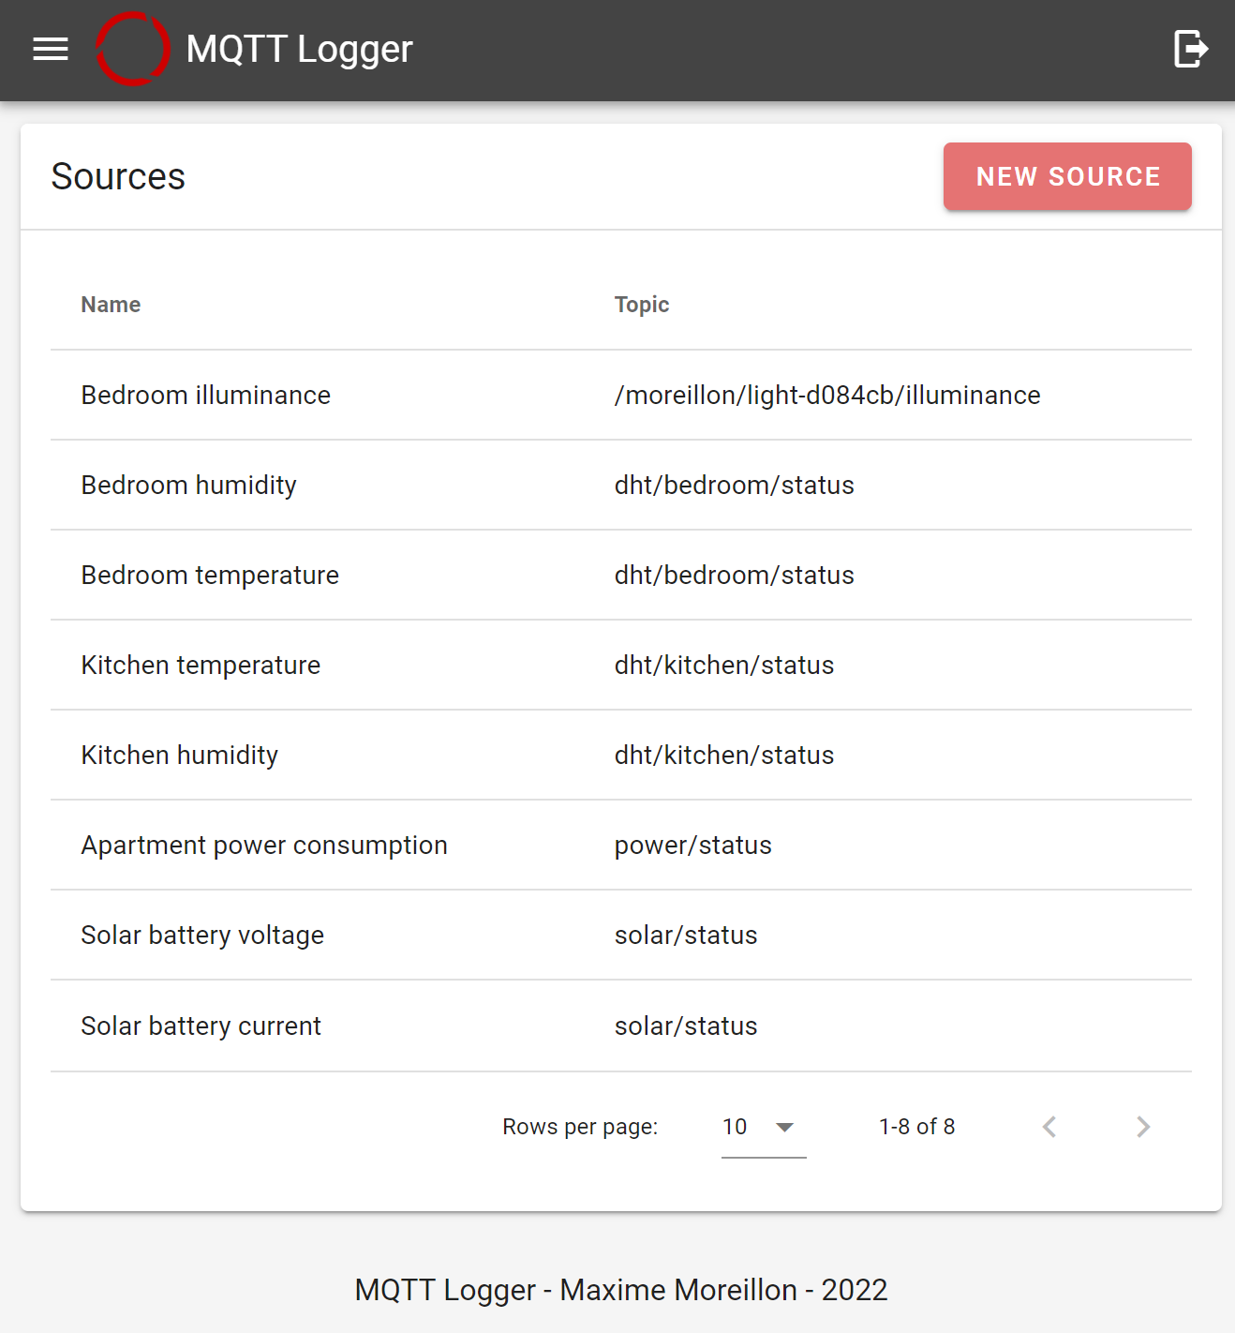Click the power/status topic cell
Viewport: 1235px width, 1333px height.
(x=693, y=846)
